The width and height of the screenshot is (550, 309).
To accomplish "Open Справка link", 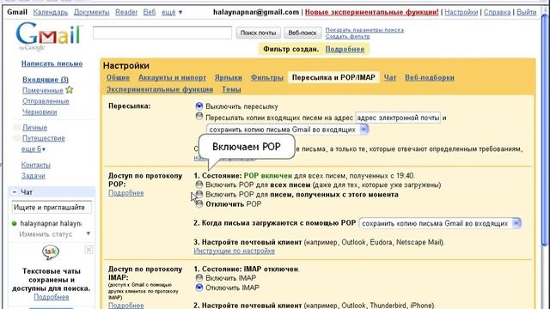I will pos(497,12).
